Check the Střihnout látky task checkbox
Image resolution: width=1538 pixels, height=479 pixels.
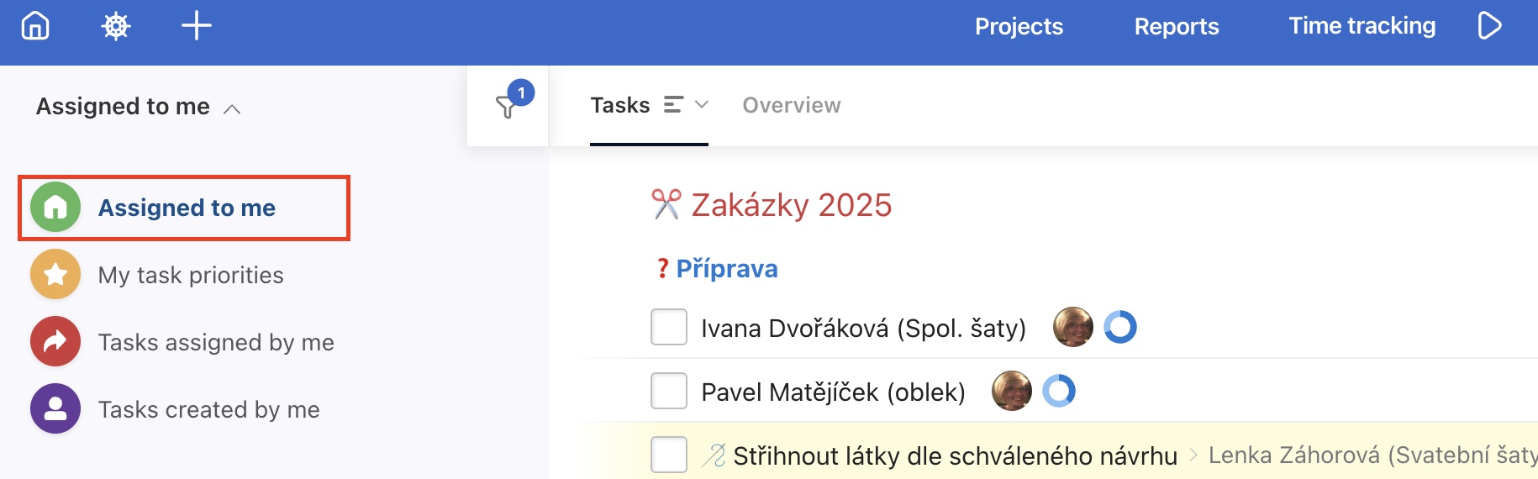[669, 455]
